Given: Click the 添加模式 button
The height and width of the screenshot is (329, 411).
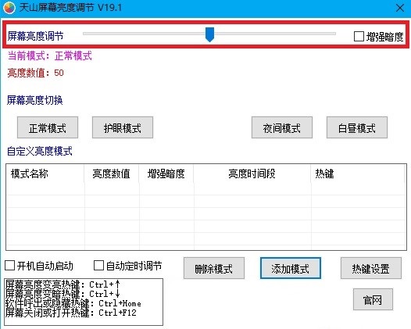Looking at the screenshot, I should [291, 268].
